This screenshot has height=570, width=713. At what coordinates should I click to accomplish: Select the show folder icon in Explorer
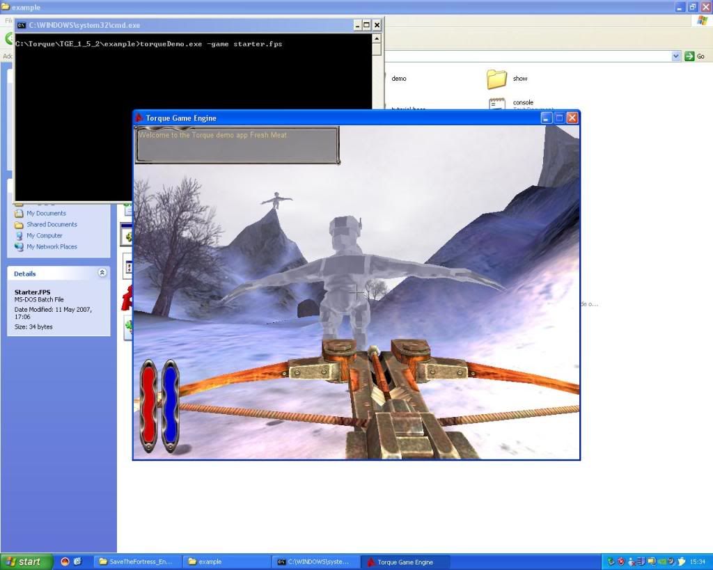pyautogui.click(x=496, y=79)
